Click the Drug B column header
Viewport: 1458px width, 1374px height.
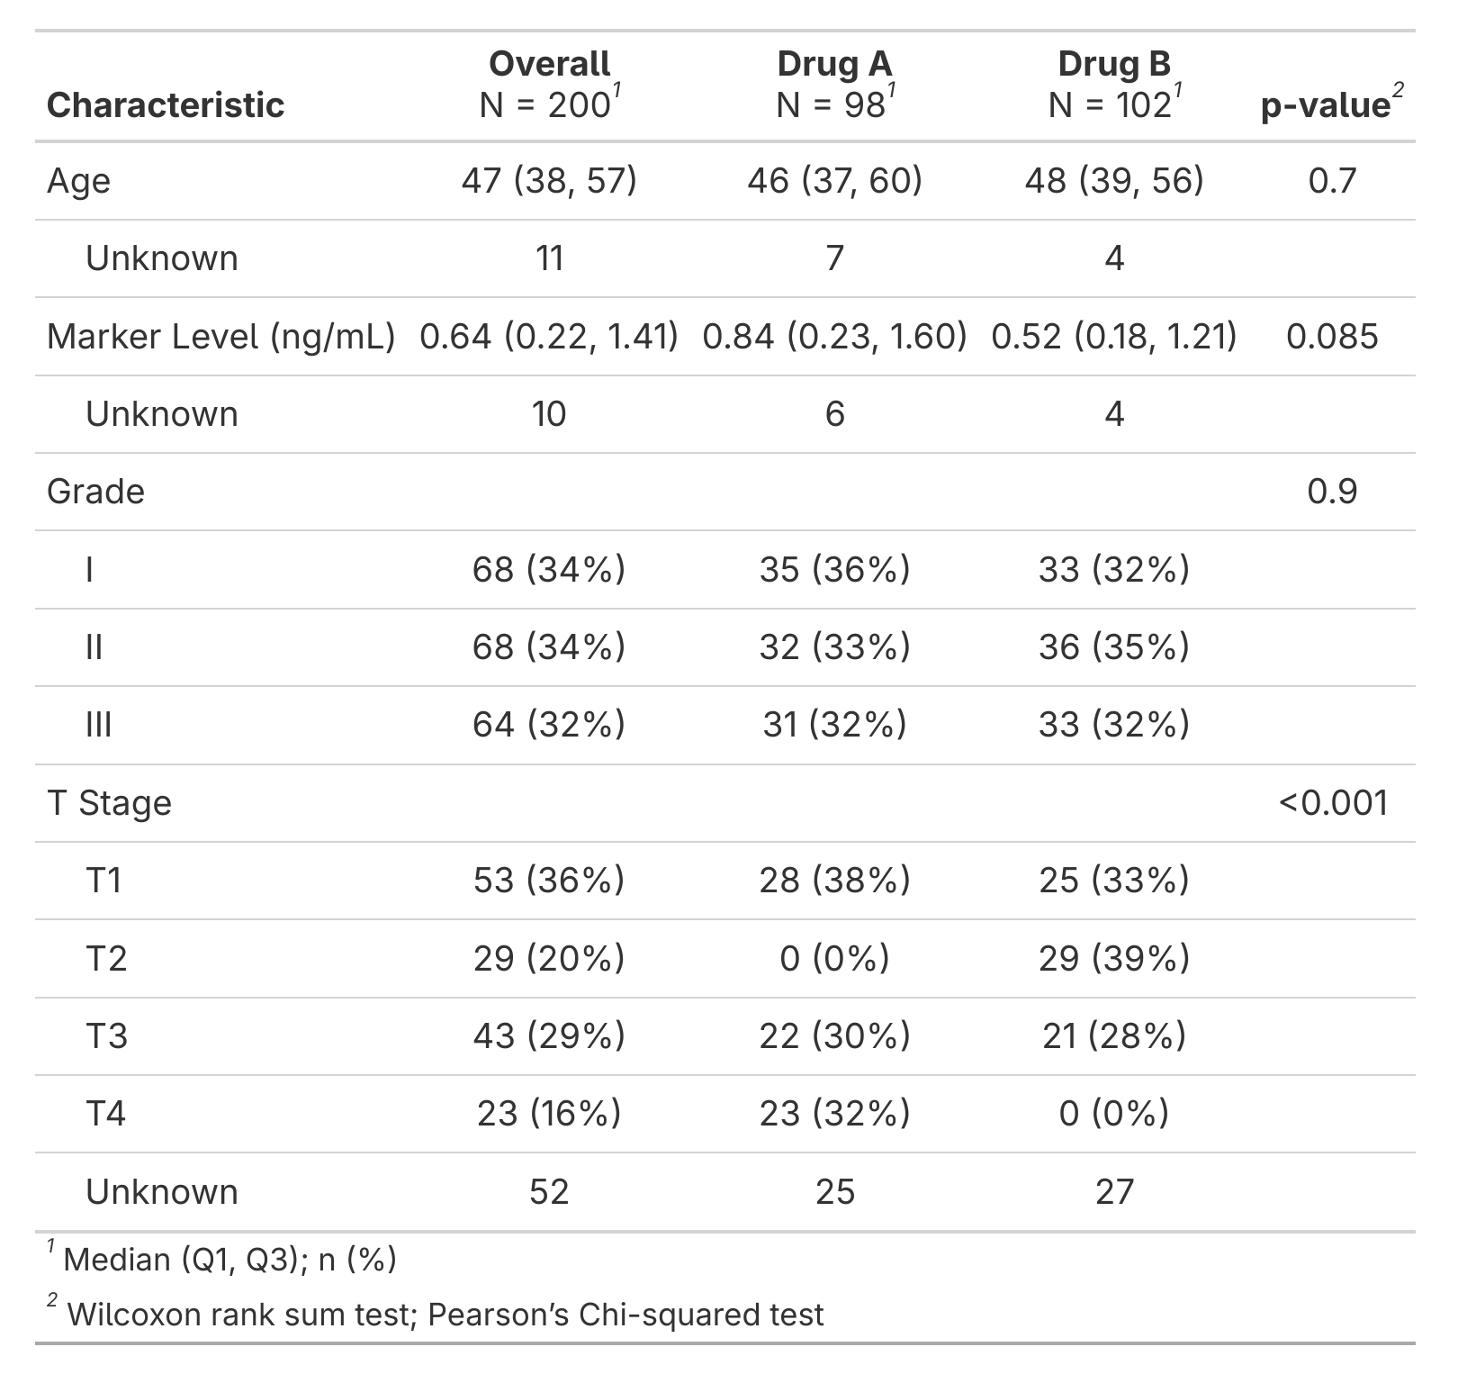[1114, 85]
